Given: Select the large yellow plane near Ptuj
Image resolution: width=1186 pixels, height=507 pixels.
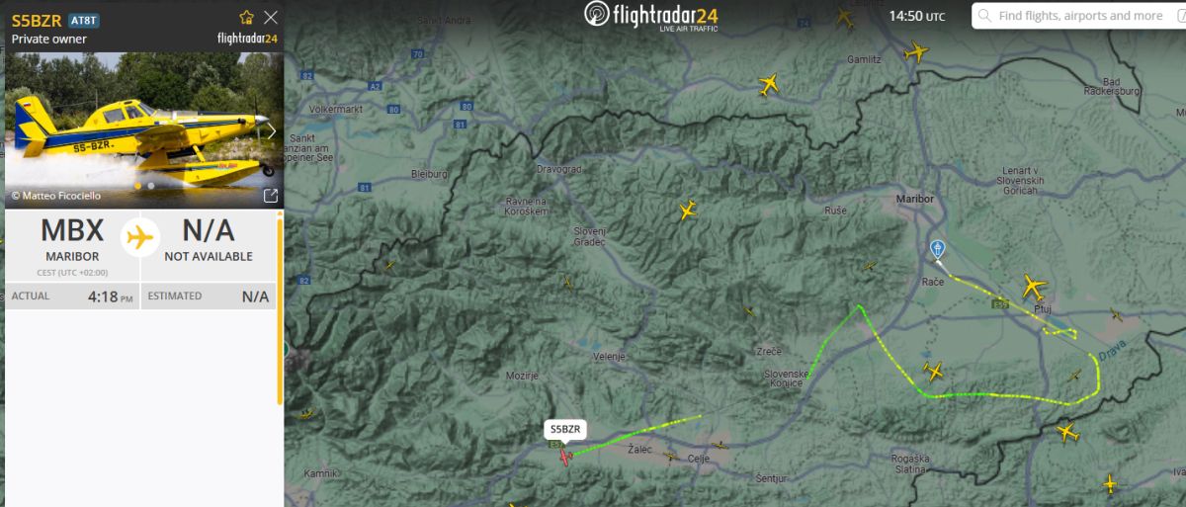Looking at the screenshot, I should (x=1034, y=288).
